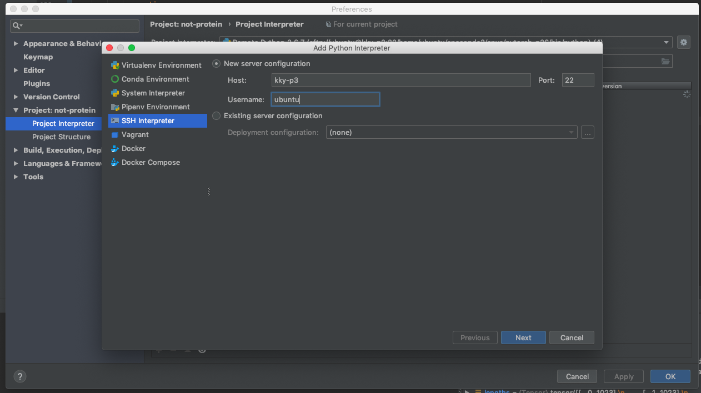Open Deployment configuration dropdown
The image size is (701, 393).
pyautogui.click(x=452, y=132)
